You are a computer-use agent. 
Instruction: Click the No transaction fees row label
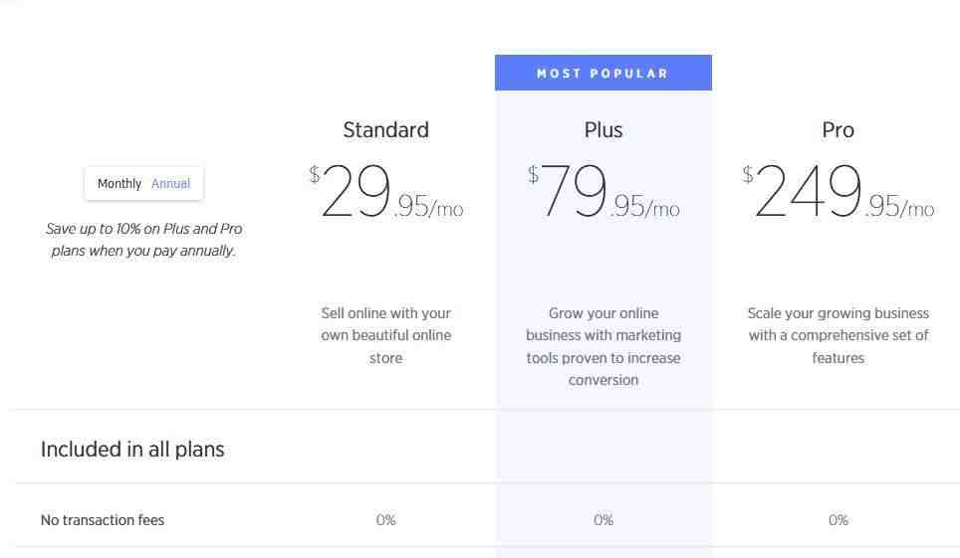[x=103, y=520]
